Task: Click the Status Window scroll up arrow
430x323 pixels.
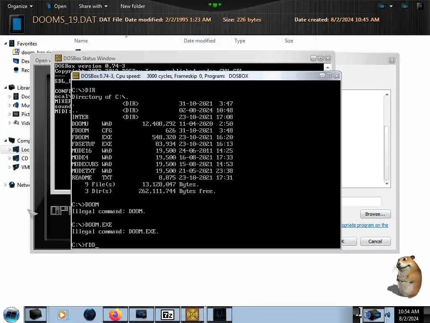Action: coord(328,67)
